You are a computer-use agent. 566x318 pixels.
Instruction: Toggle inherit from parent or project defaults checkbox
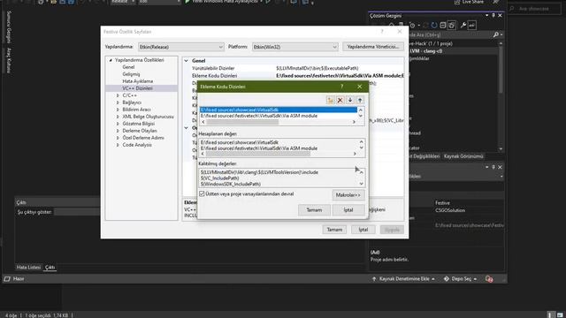click(x=203, y=194)
